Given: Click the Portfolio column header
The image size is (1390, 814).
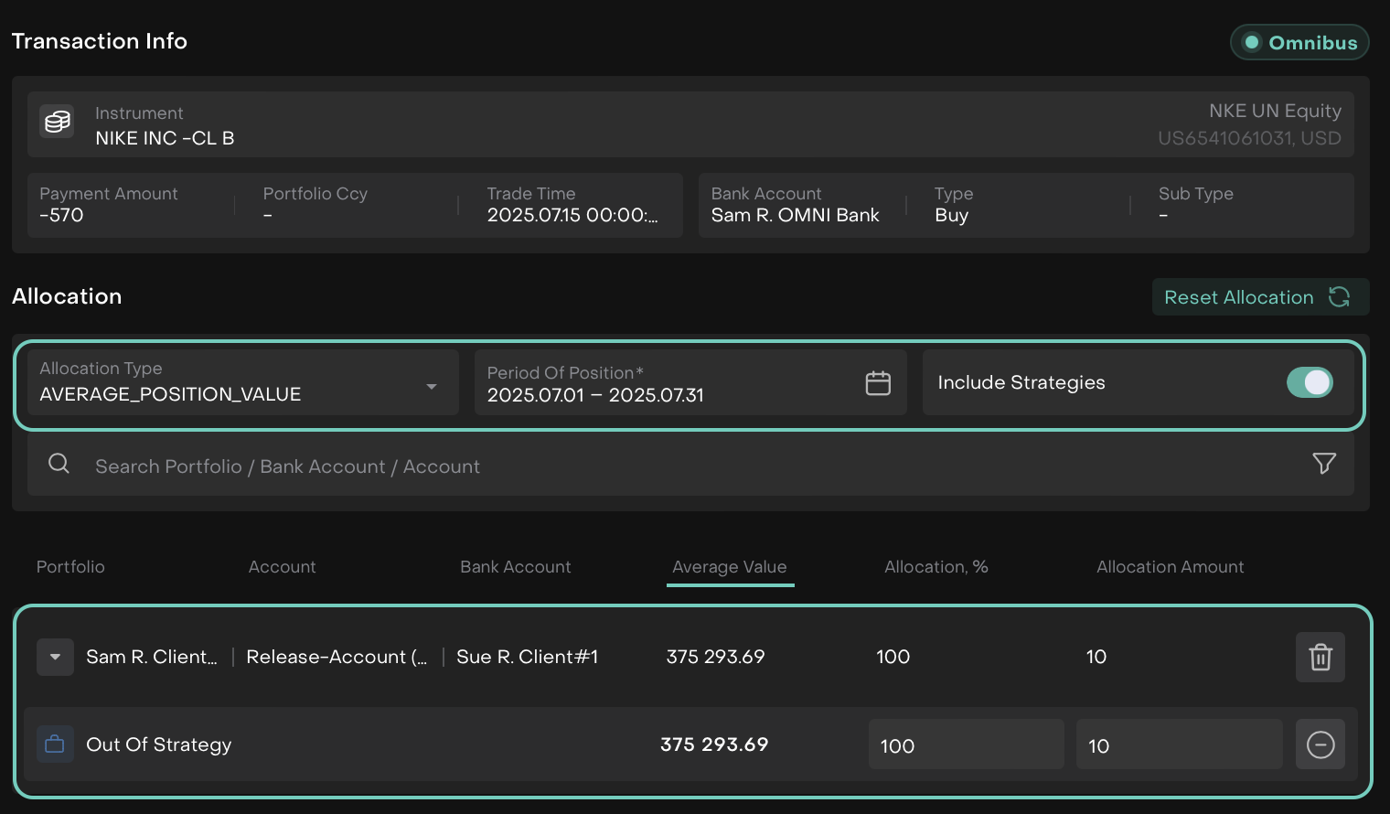Looking at the screenshot, I should (70, 567).
